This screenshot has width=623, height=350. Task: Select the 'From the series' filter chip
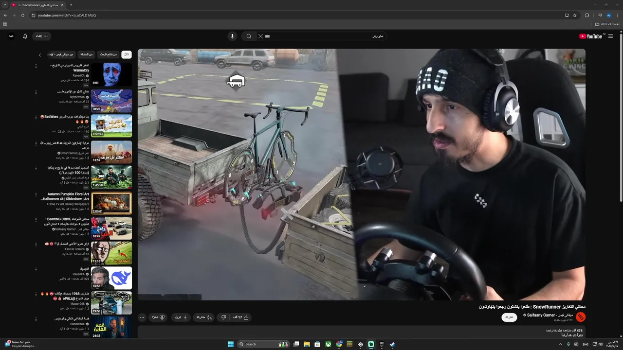tap(87, 54)
